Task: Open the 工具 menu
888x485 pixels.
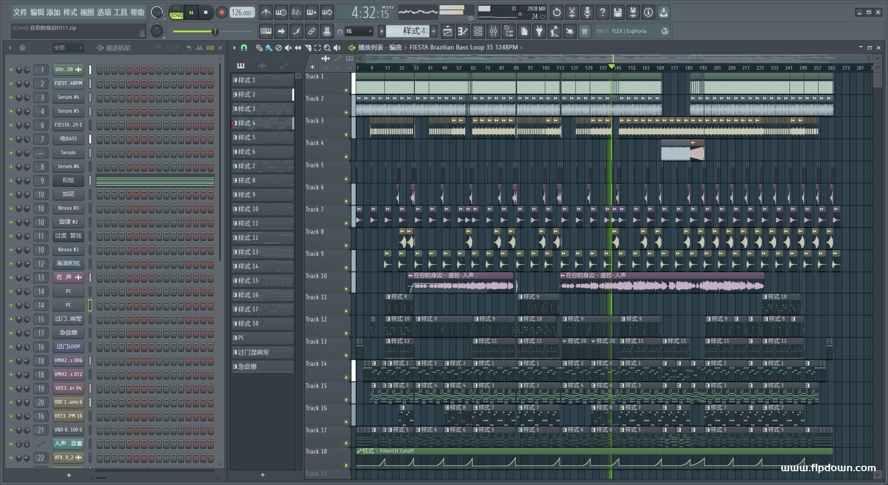Action: 120,12
